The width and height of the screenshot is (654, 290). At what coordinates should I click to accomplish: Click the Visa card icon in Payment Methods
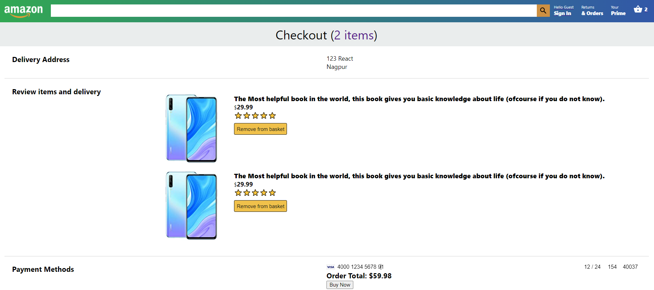331,267
